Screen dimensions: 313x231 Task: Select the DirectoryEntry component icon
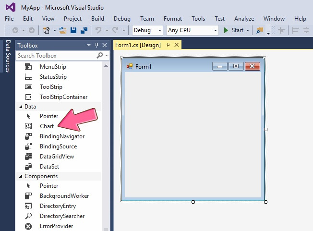(x=28, y=206)
